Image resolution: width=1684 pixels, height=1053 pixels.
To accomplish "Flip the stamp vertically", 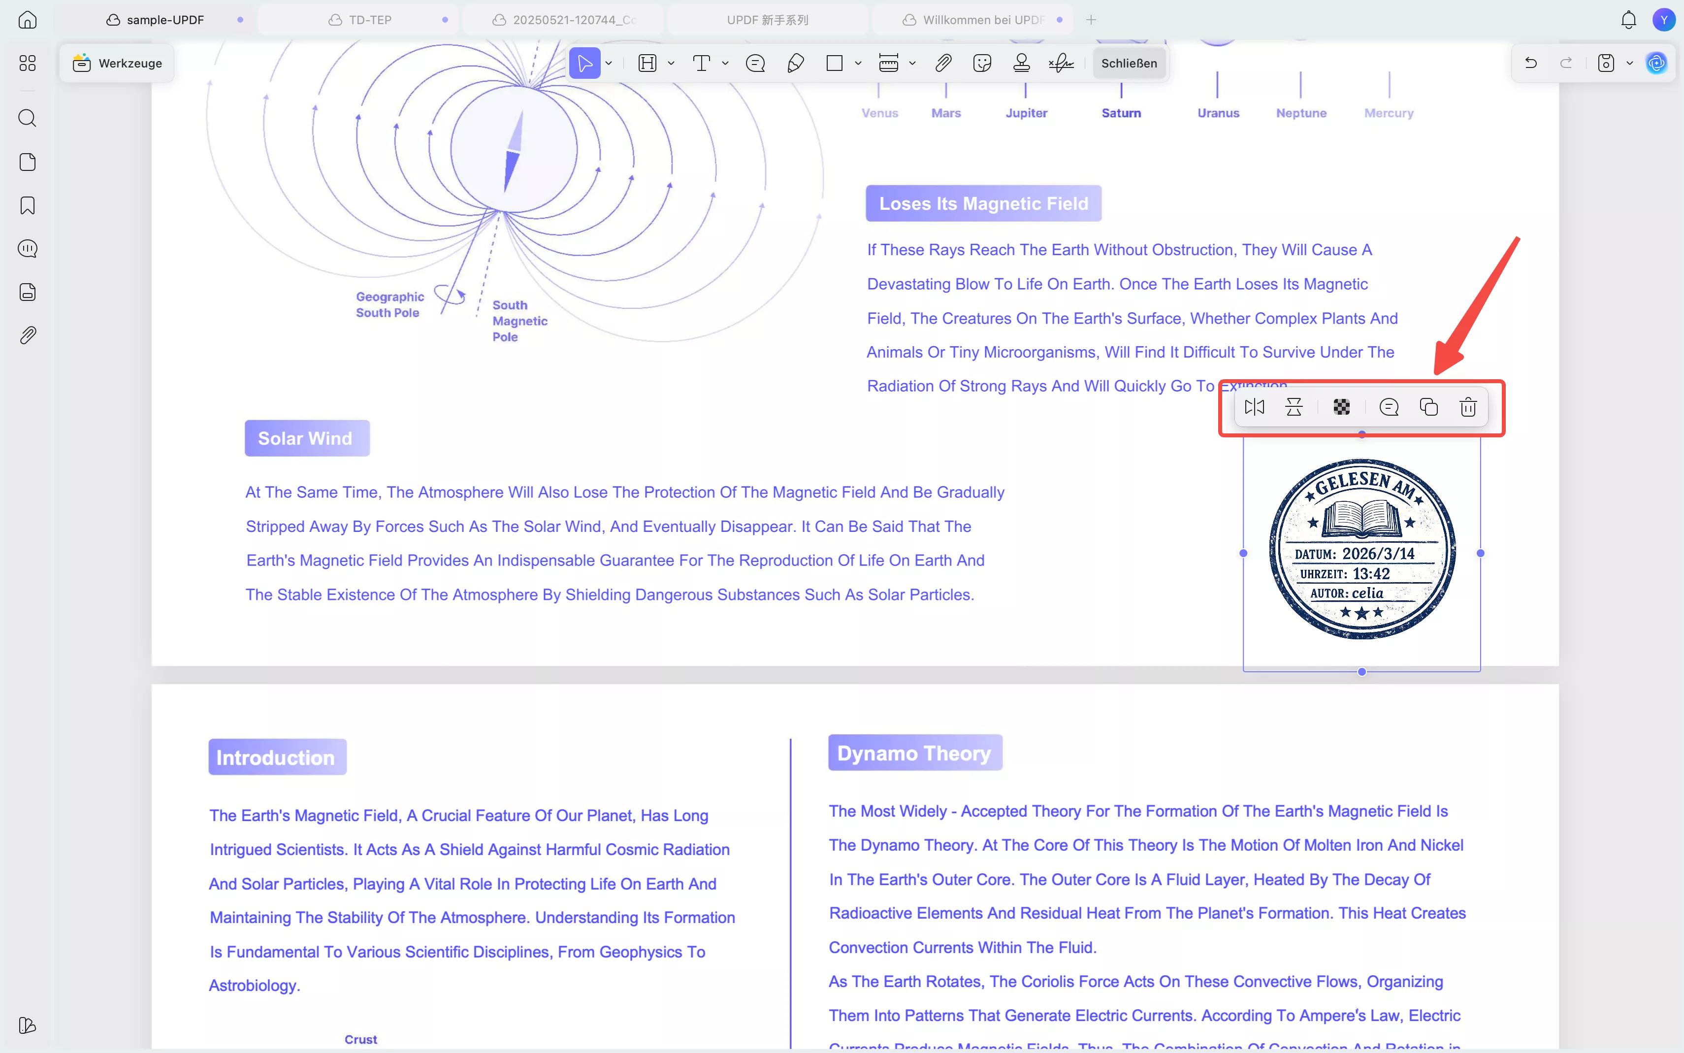I will [1294, 407].
